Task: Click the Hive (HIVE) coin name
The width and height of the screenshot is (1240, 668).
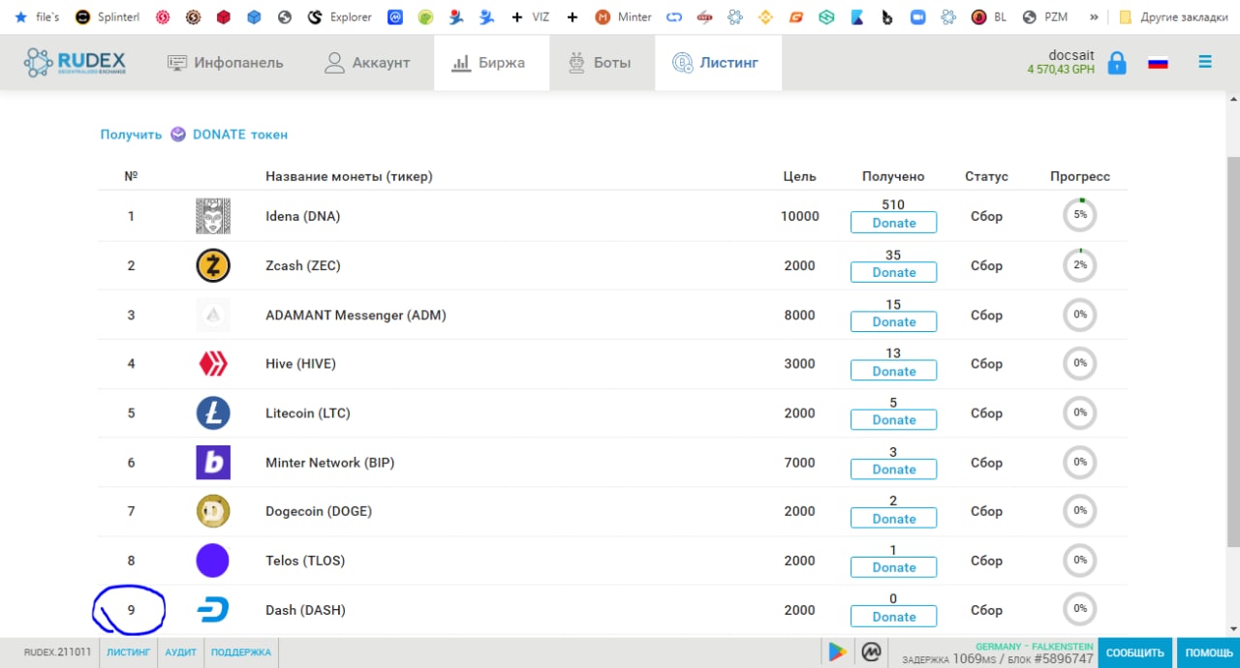Action: [300, 364]
